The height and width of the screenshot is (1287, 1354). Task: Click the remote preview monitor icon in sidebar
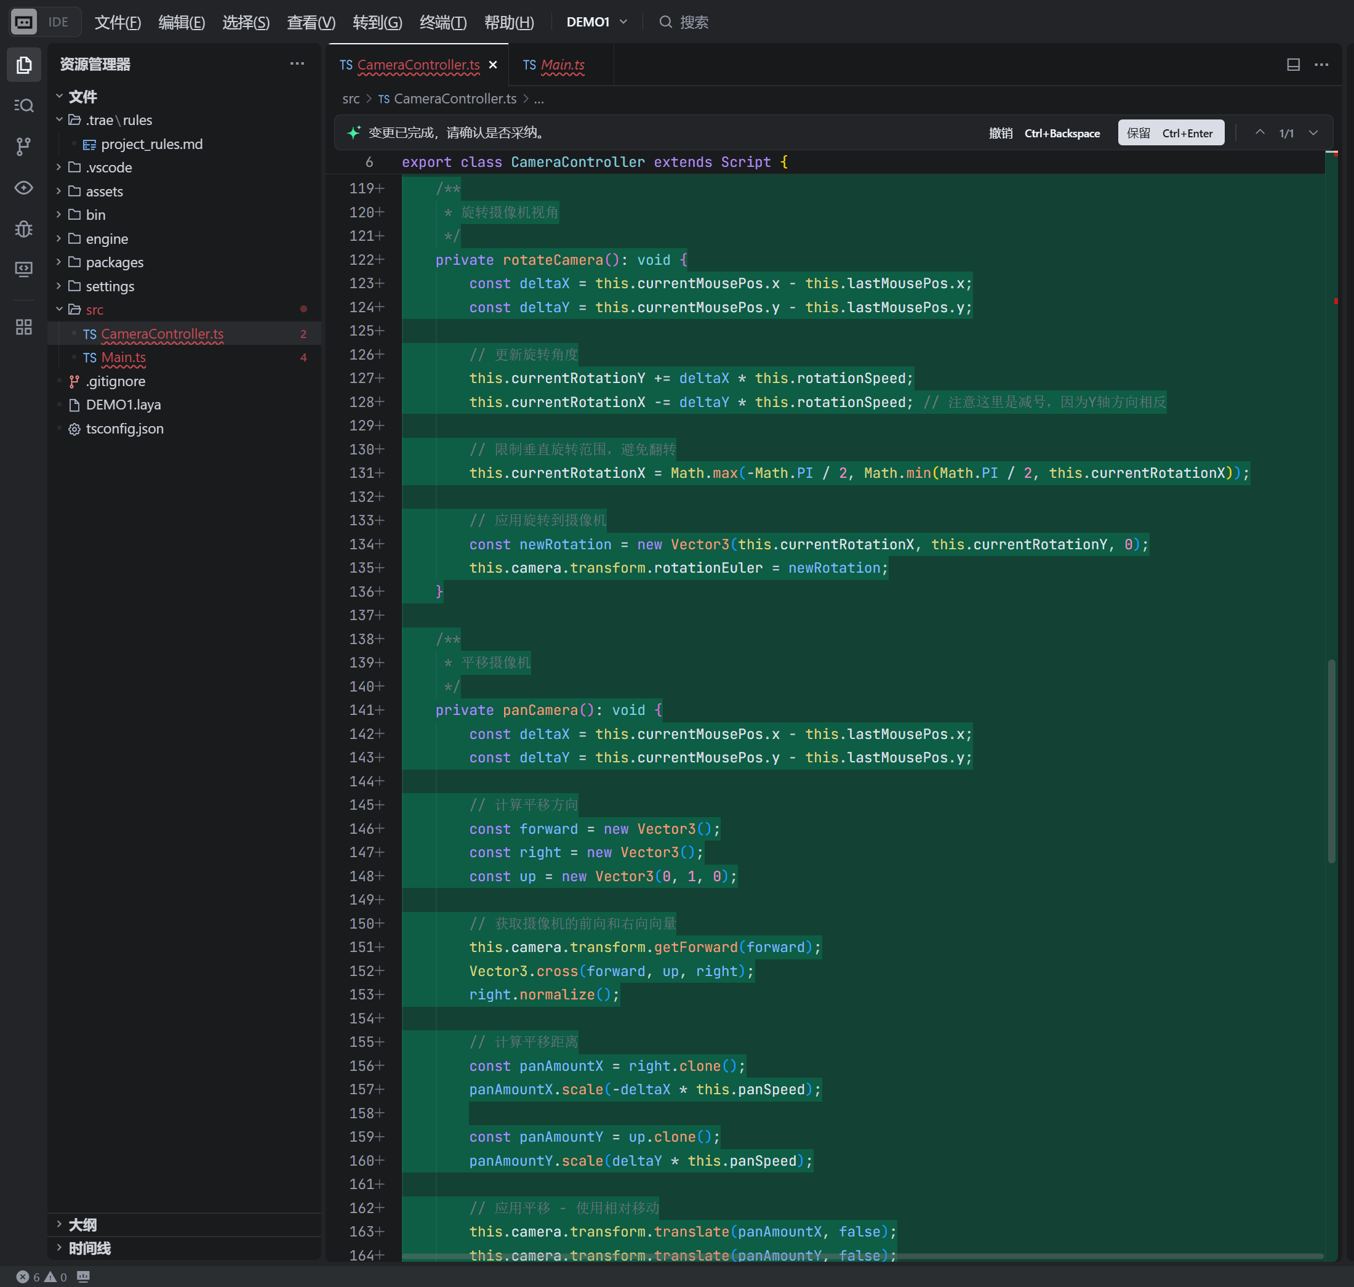click(24, 269)
